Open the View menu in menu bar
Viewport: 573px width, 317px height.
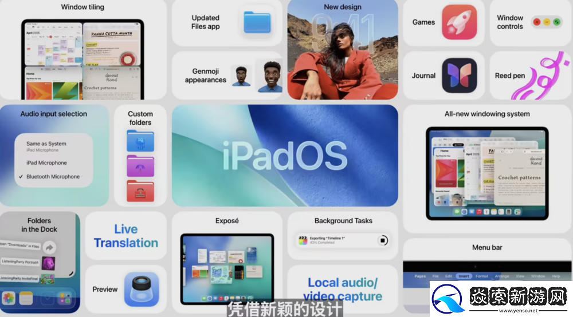point(520,276)
